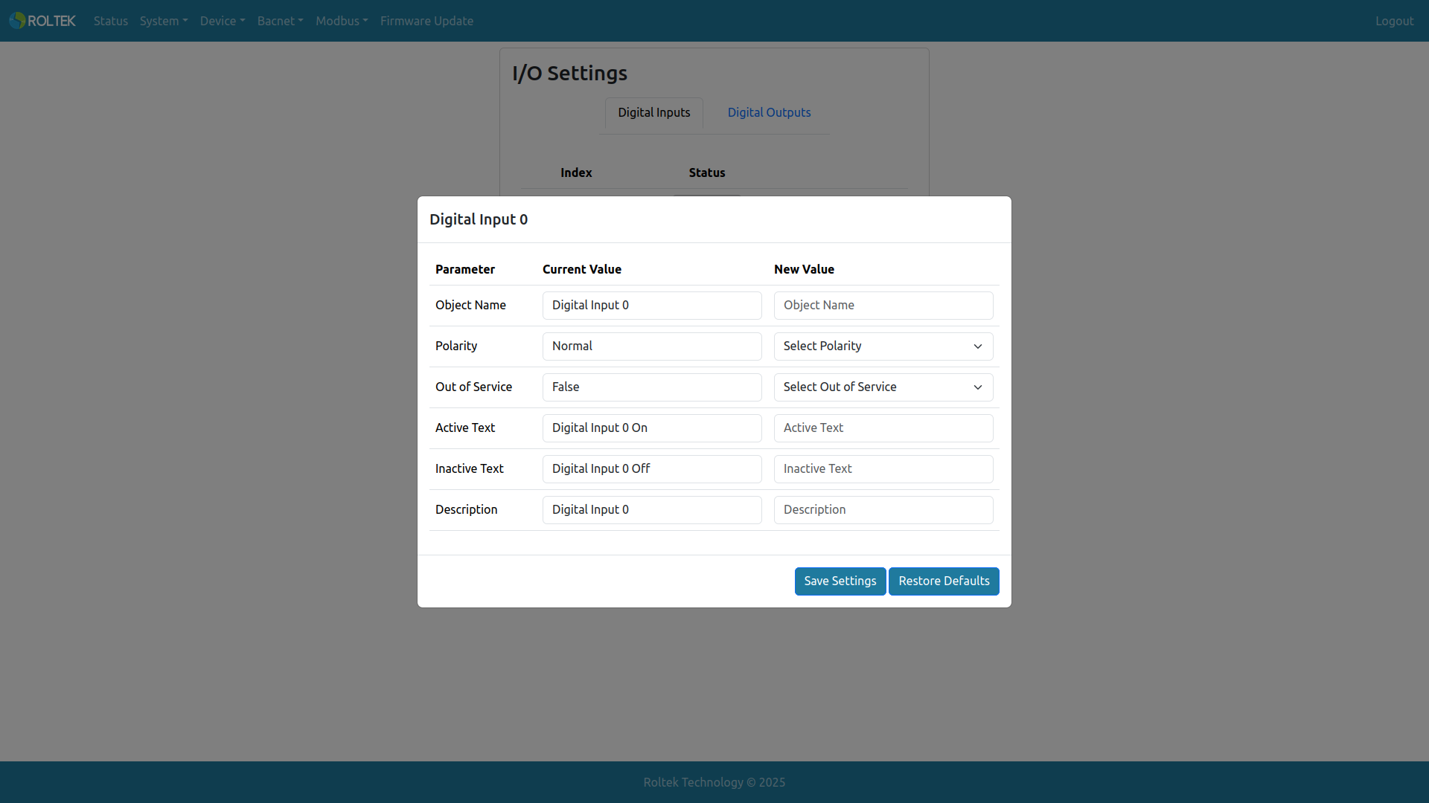Click current Polarity value 'Normal'

[652, 346]
